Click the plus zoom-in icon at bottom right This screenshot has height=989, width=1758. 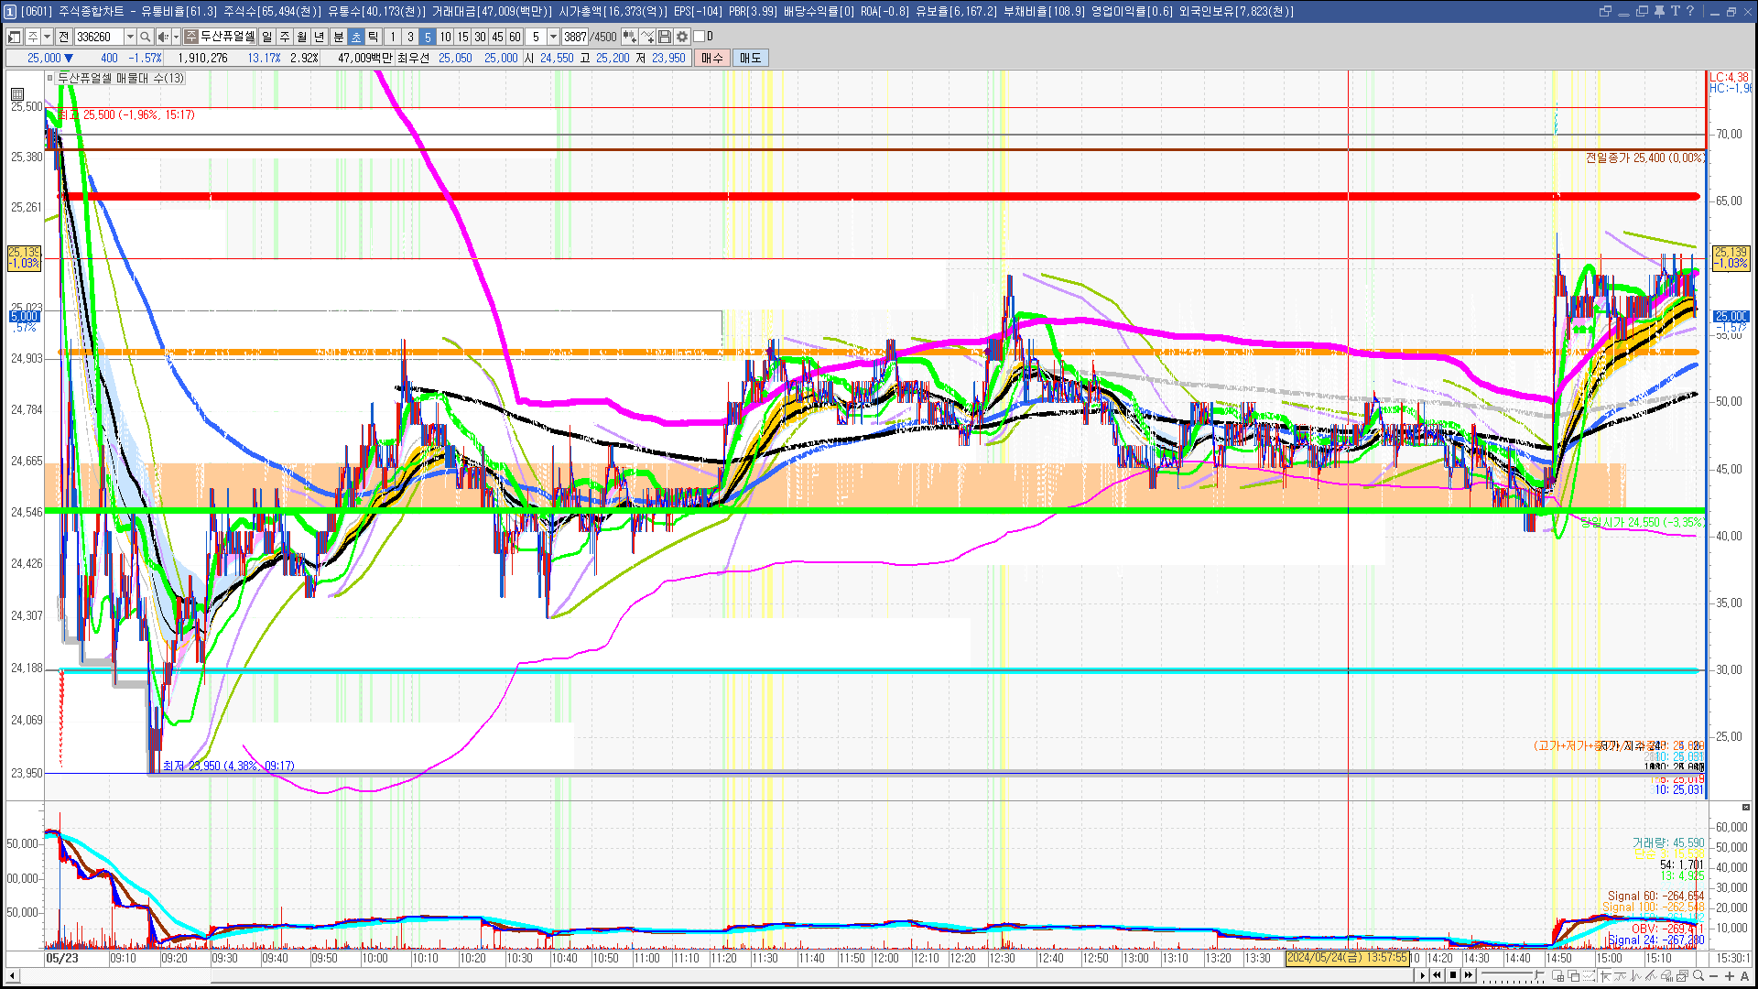click(1729, 976)
